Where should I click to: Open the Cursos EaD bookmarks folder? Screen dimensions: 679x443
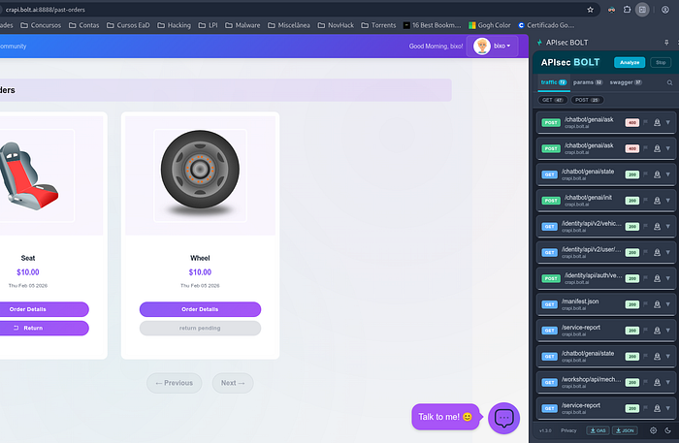pyautogui.click(x=128, y=25)
